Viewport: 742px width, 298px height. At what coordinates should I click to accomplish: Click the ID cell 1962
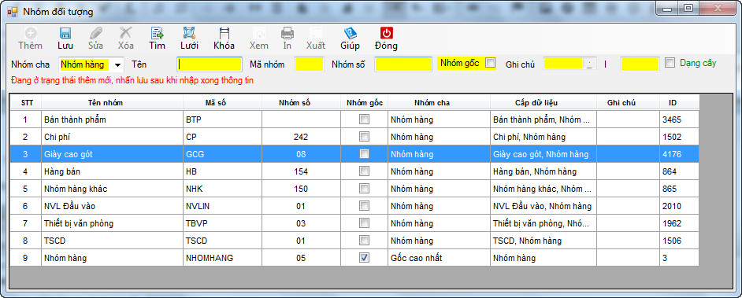[679, 223]
